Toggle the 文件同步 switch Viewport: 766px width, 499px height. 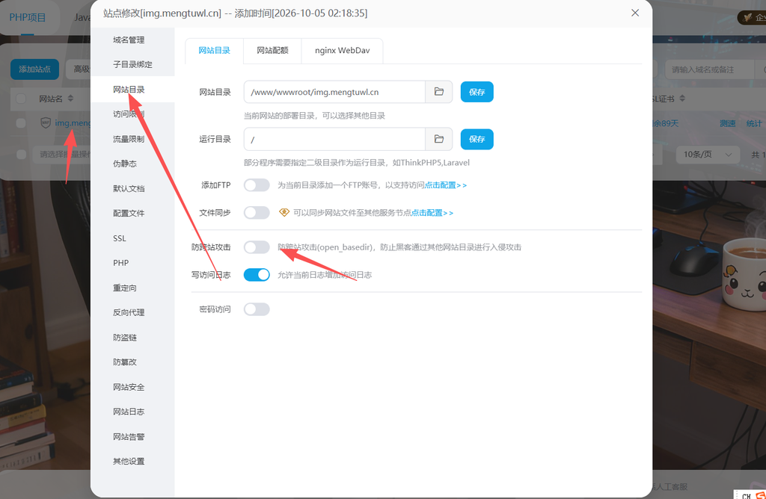click(257, 213)
